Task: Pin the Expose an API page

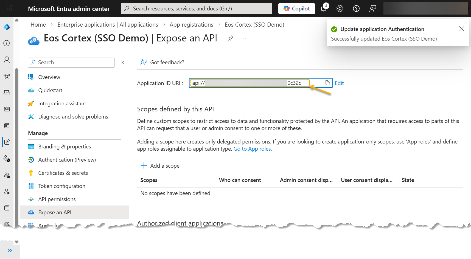Action: (231, 38)
